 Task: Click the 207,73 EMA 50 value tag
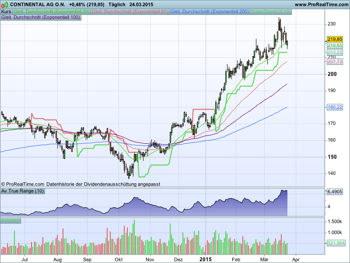tap(335, 61)
